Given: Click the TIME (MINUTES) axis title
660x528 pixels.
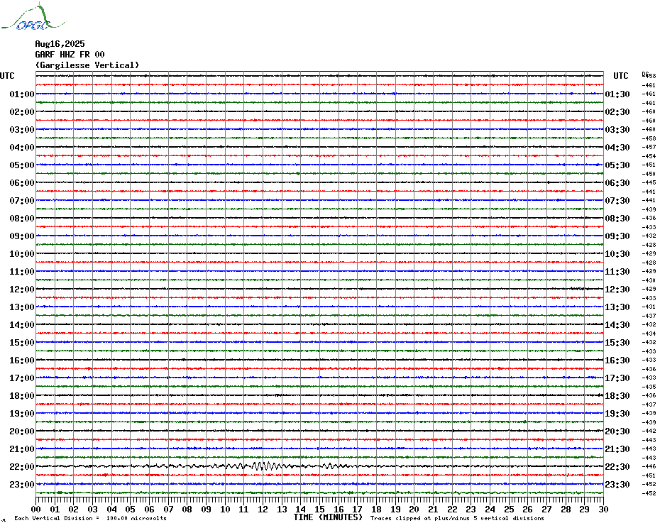Looking at the screenshot, I should pos(328,517).
